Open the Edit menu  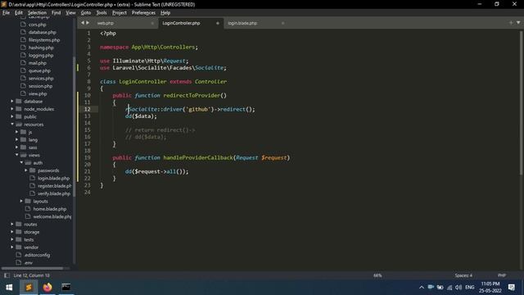[x=18, y=13]
